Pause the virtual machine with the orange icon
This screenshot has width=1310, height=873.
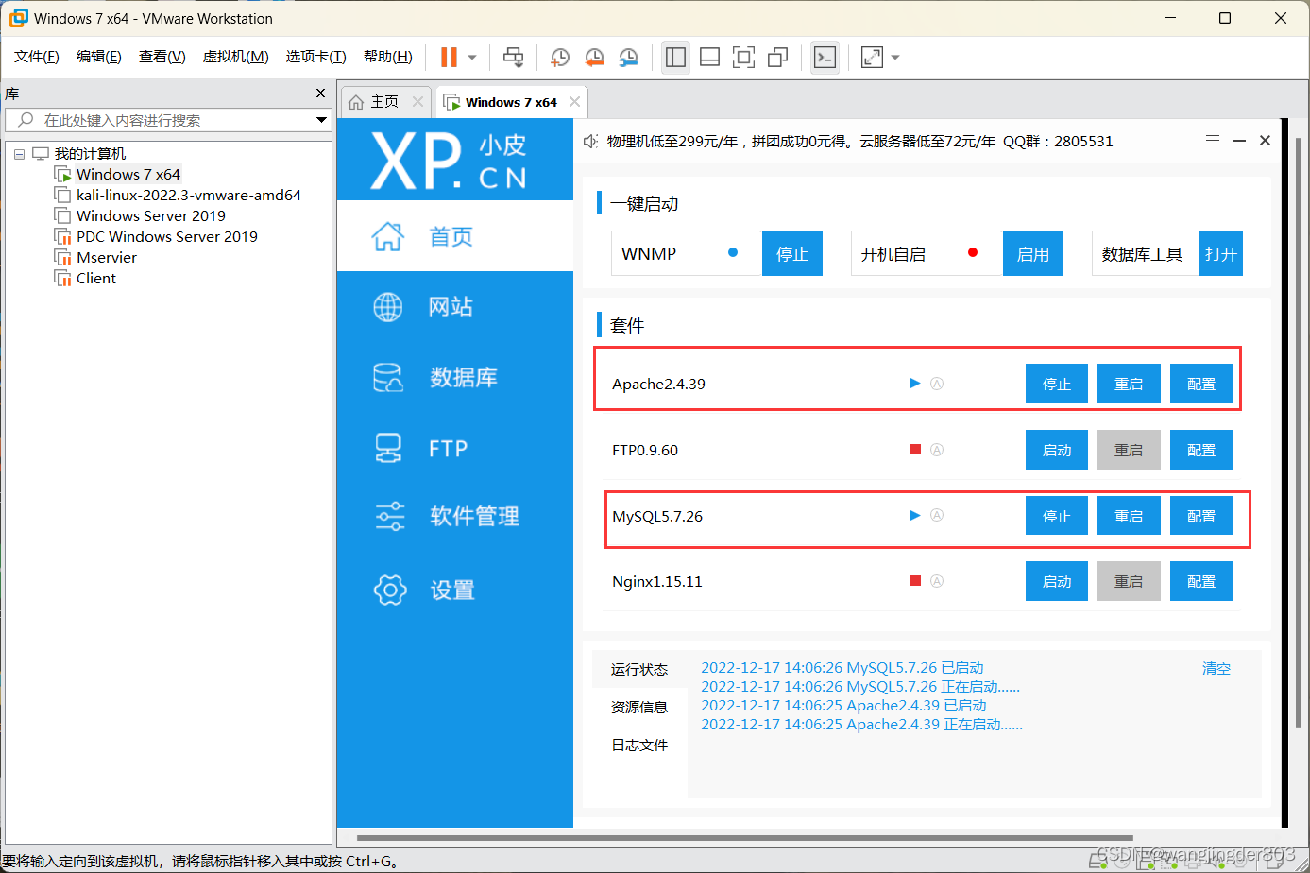click(x=449, y=58)
